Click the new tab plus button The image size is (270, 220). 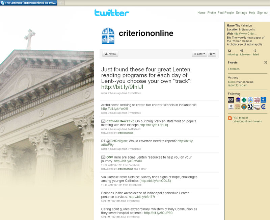pyautogui.click(x=61, y=3)
